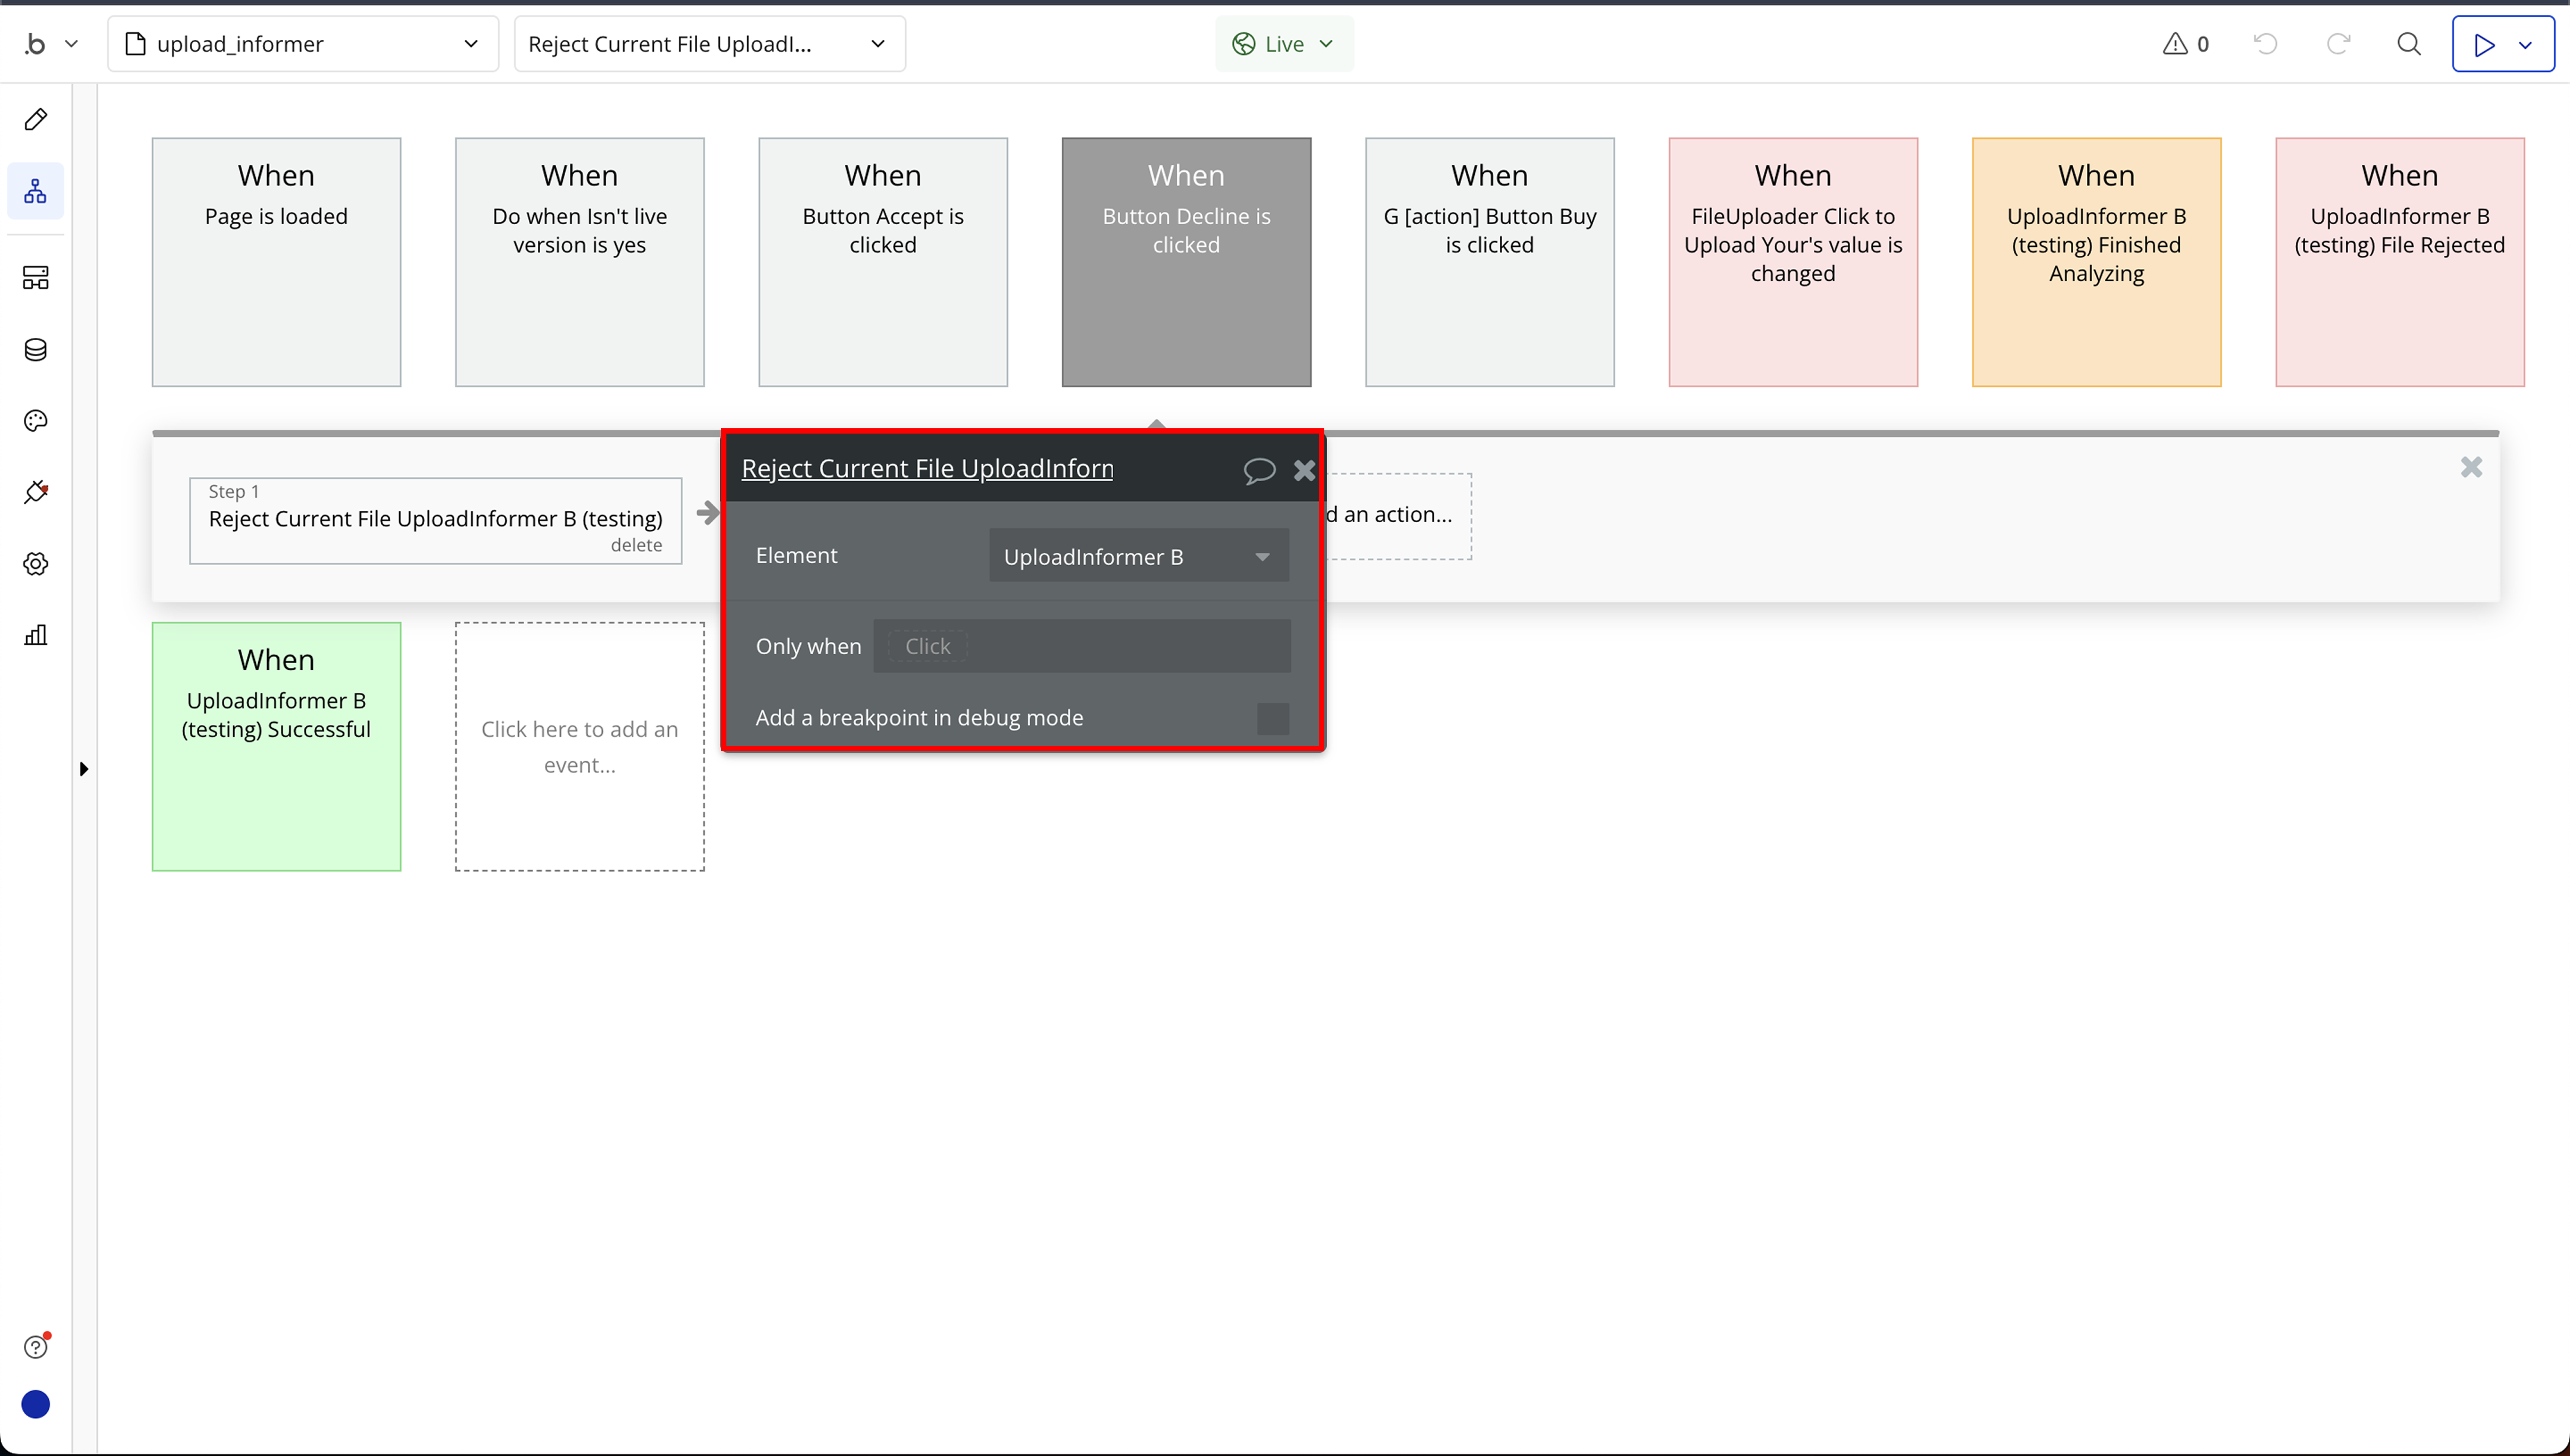
Task: Open the Settings gear icon in sidebar
Action: point(36,564)
